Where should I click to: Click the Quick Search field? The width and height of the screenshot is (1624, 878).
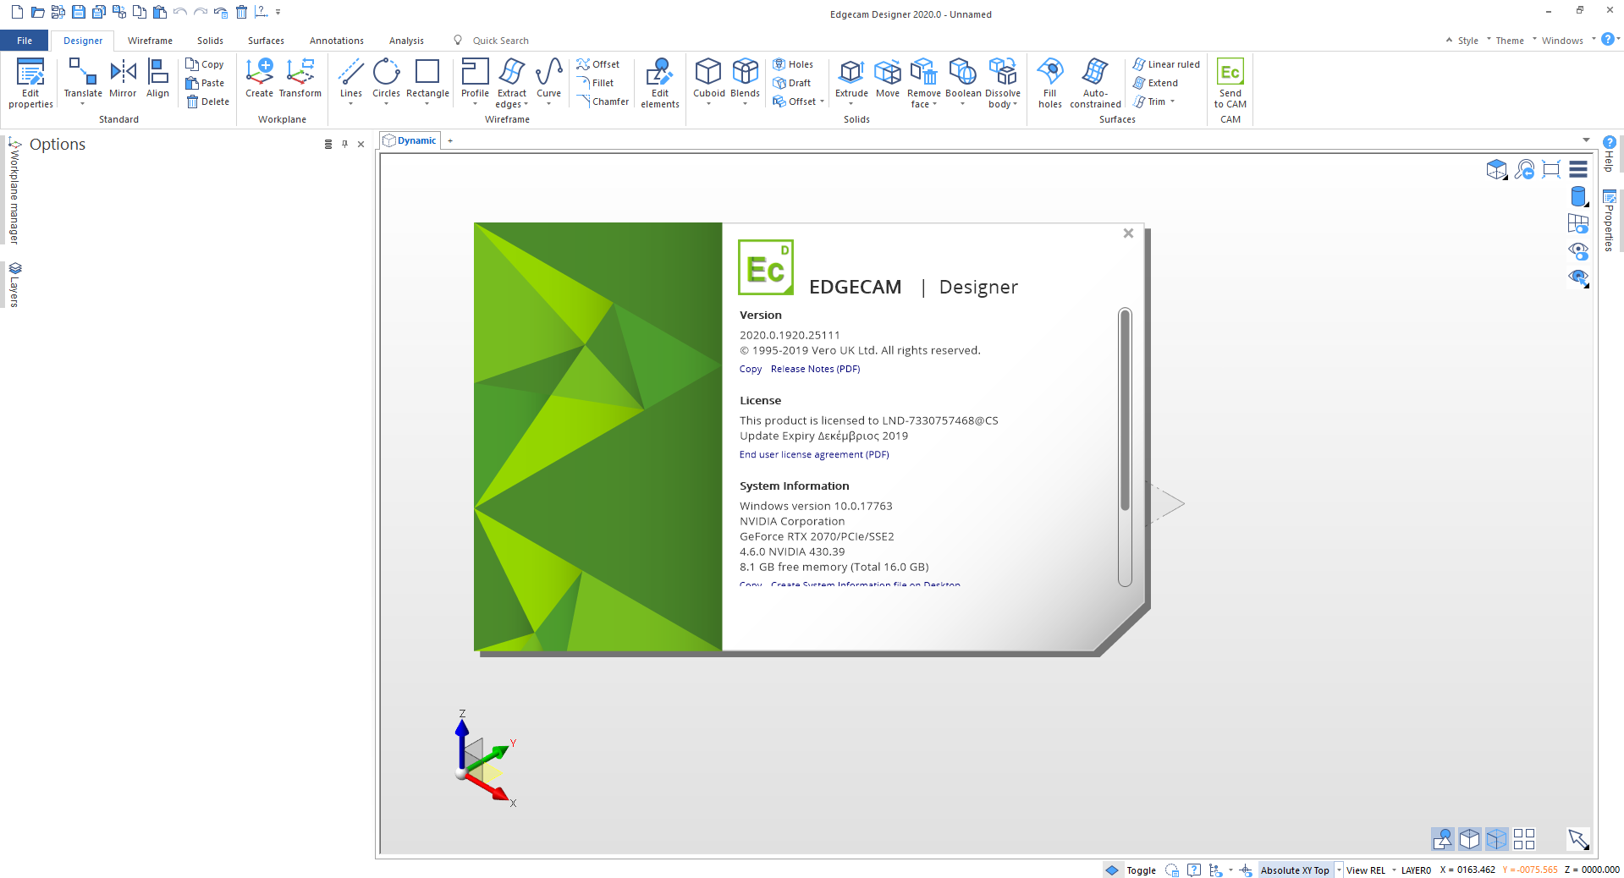(500, 40)
